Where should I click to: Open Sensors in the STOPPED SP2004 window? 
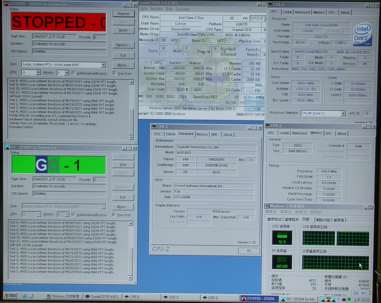pos(123,45)
